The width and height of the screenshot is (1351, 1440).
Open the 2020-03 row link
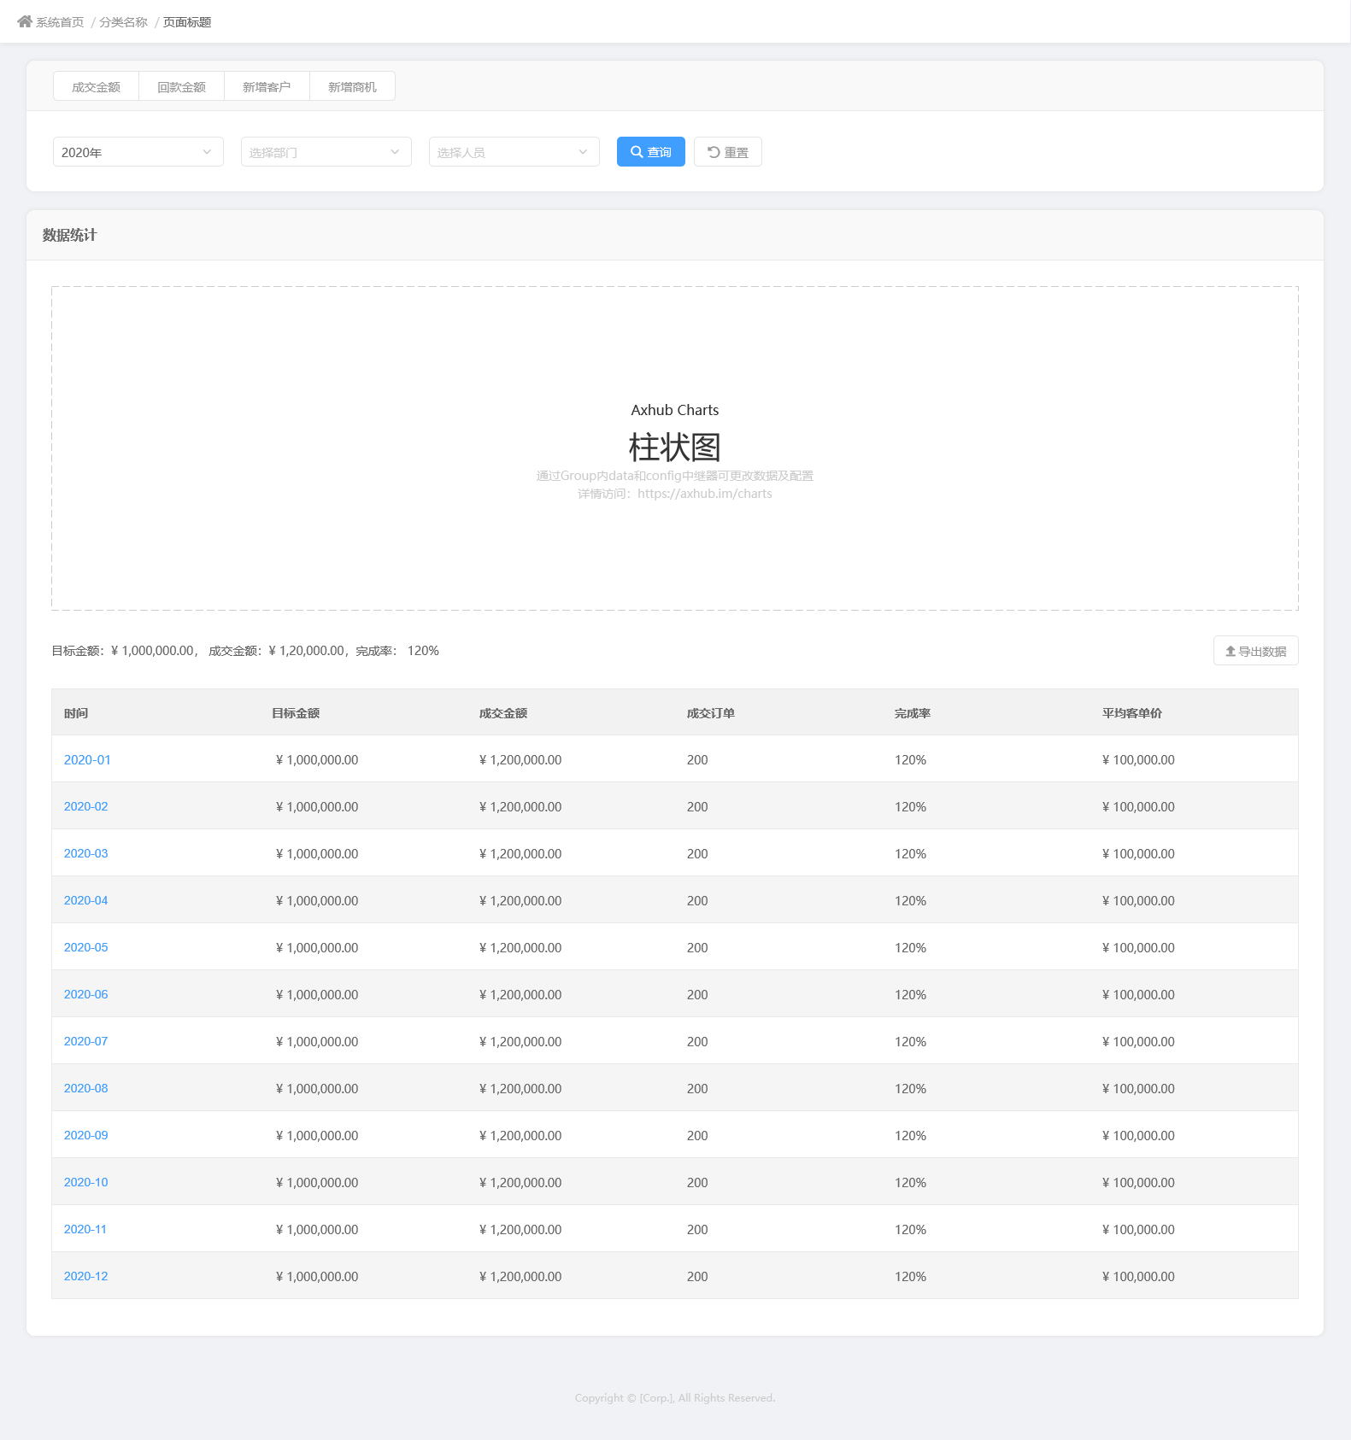click(x=86, y=853)
